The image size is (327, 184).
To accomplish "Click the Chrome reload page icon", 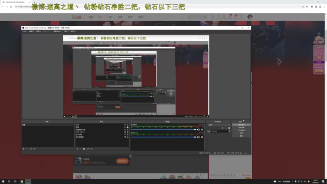I will 11,7.
